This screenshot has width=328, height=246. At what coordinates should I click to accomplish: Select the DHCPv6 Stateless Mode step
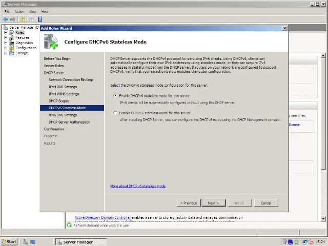point(72,108)
